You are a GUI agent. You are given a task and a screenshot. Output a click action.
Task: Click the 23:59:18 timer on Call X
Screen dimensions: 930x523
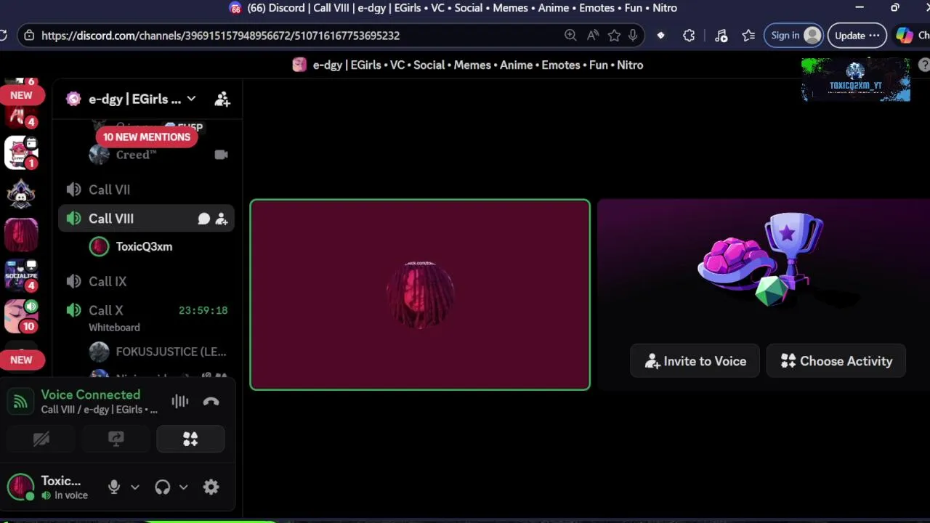pos(203,310)
